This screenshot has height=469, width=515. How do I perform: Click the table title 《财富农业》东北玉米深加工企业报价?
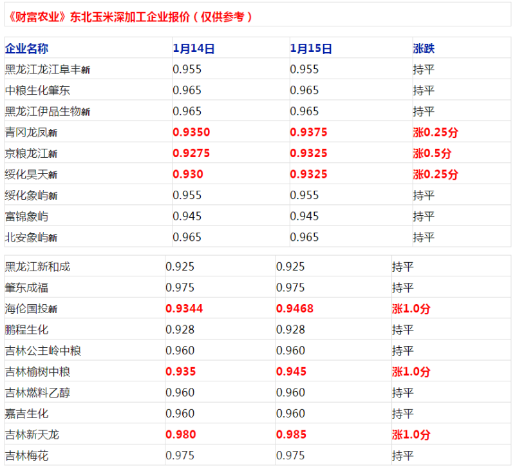point(129,17)
